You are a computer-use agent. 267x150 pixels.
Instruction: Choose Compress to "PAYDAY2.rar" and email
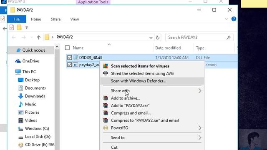coord(152,120)
